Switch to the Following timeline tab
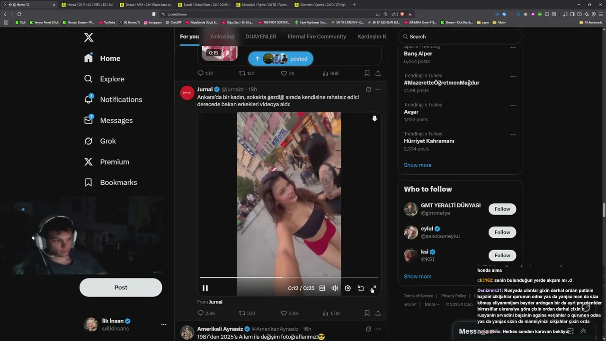The width and height of the screenshot is (606, 341). click(222, 36)
